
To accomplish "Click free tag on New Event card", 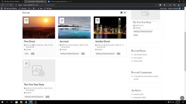I will point(33,54).
